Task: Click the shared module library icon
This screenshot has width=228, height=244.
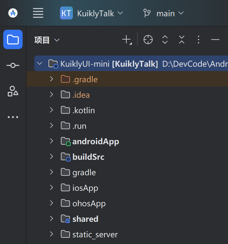Action: click(x=65, y=219)
